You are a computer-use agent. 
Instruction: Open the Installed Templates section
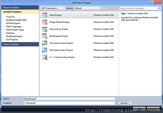tap(20, 12)
